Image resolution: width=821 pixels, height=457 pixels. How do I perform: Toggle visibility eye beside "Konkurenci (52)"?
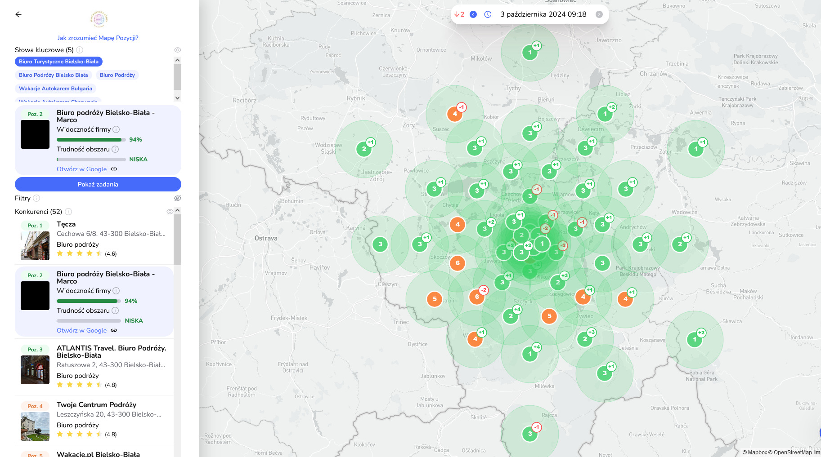[170, 211]
